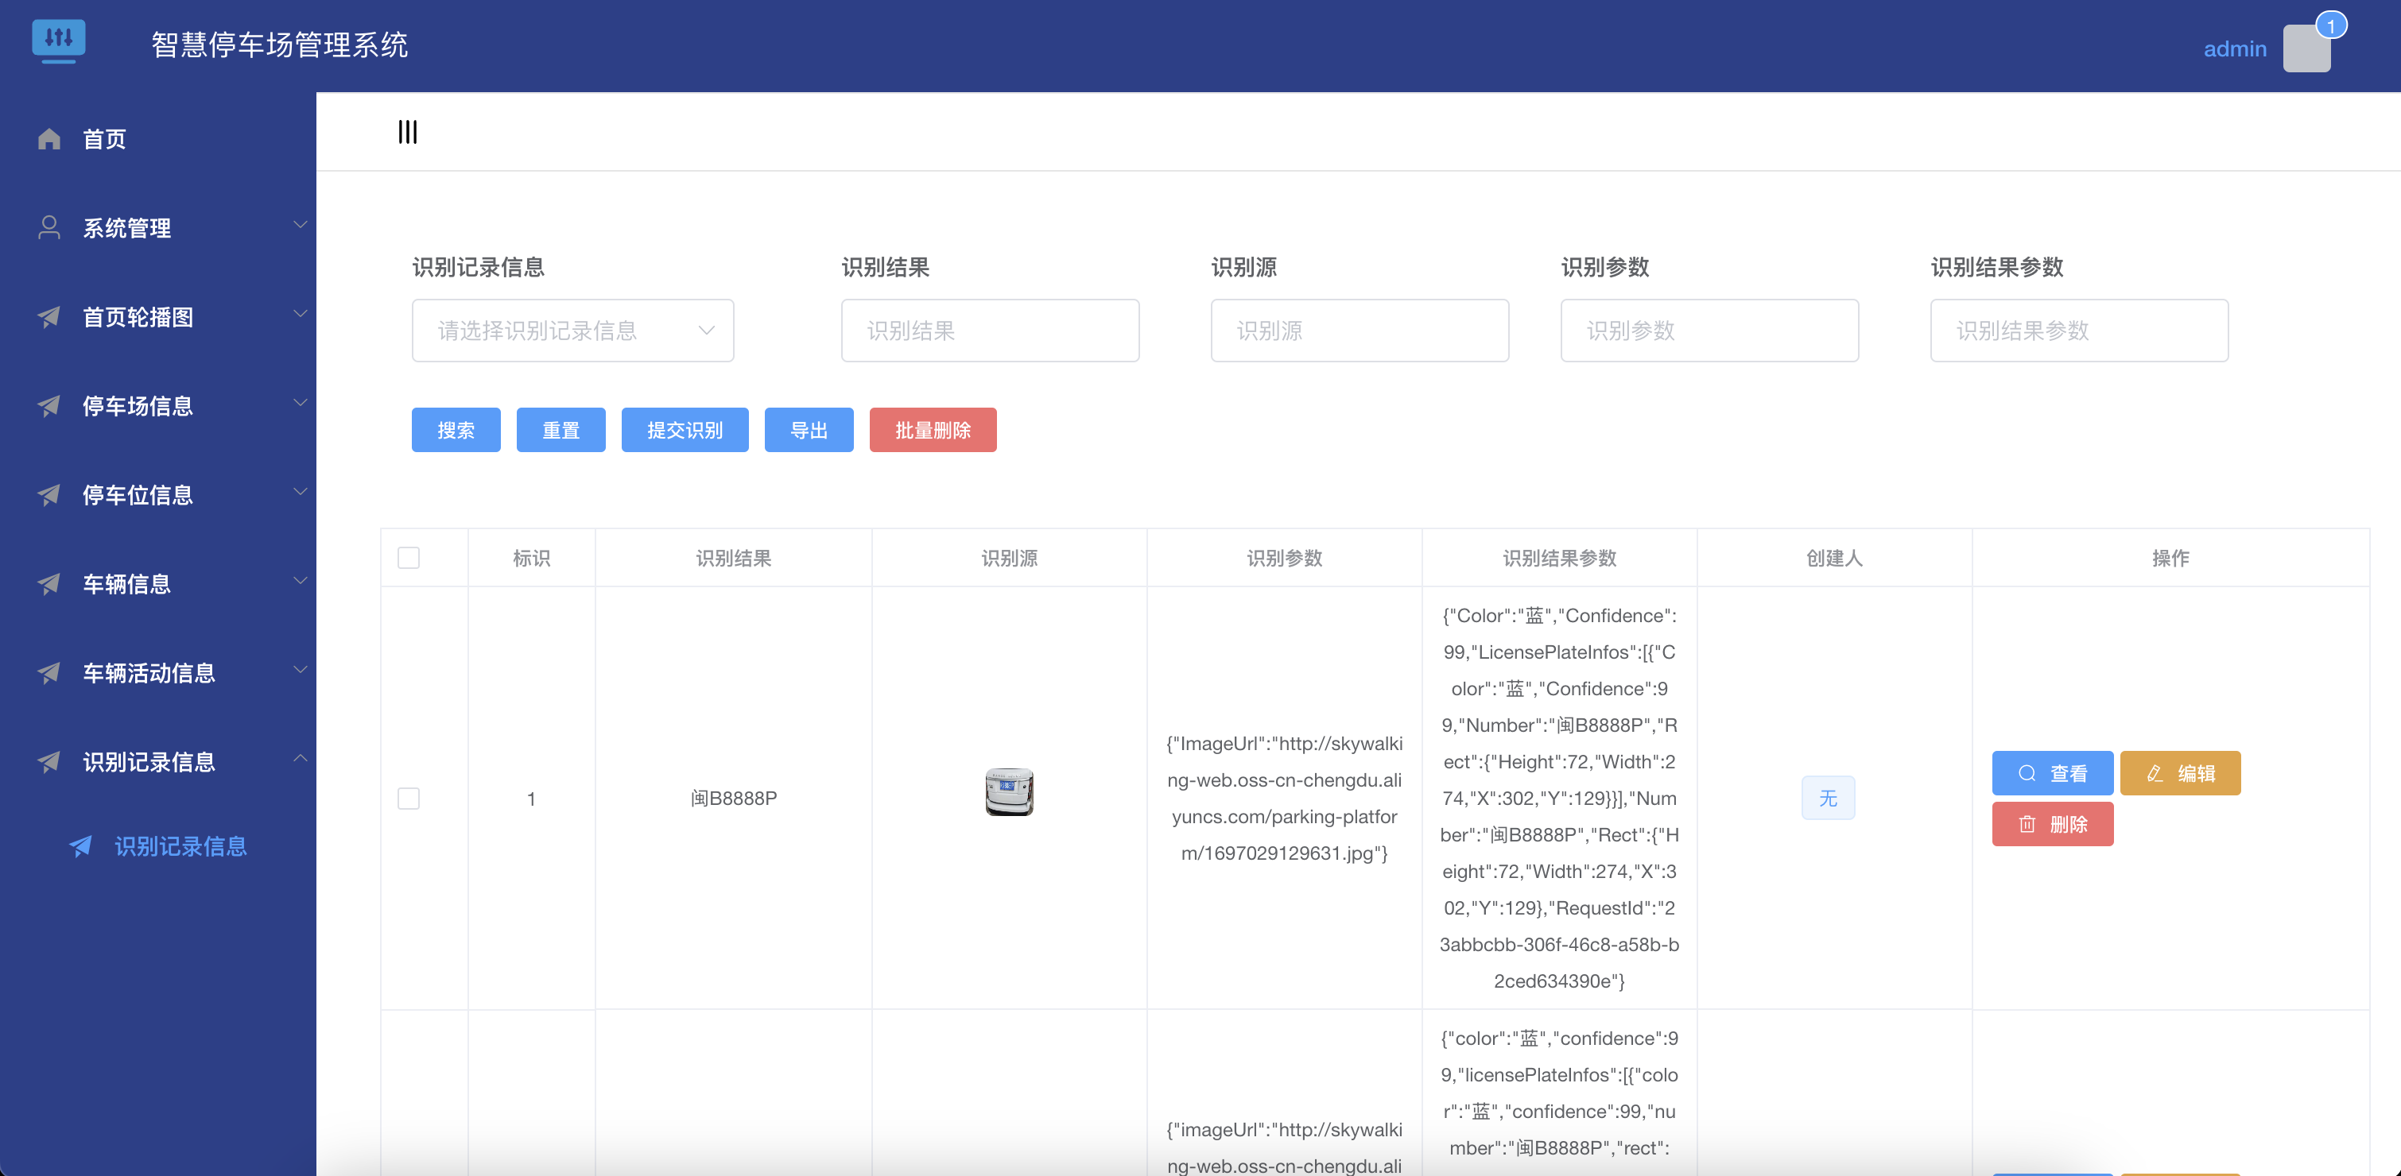This screenshot has width=2401, height=1176.
Task: Open the 停车位信息 menu
Action: 138,495
